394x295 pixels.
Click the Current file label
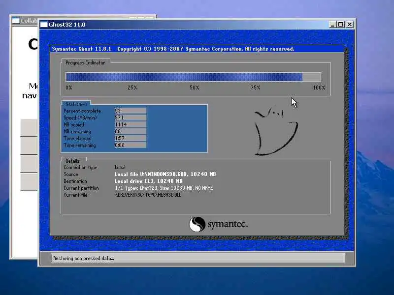pyautogui.click(x=75, y=195)
